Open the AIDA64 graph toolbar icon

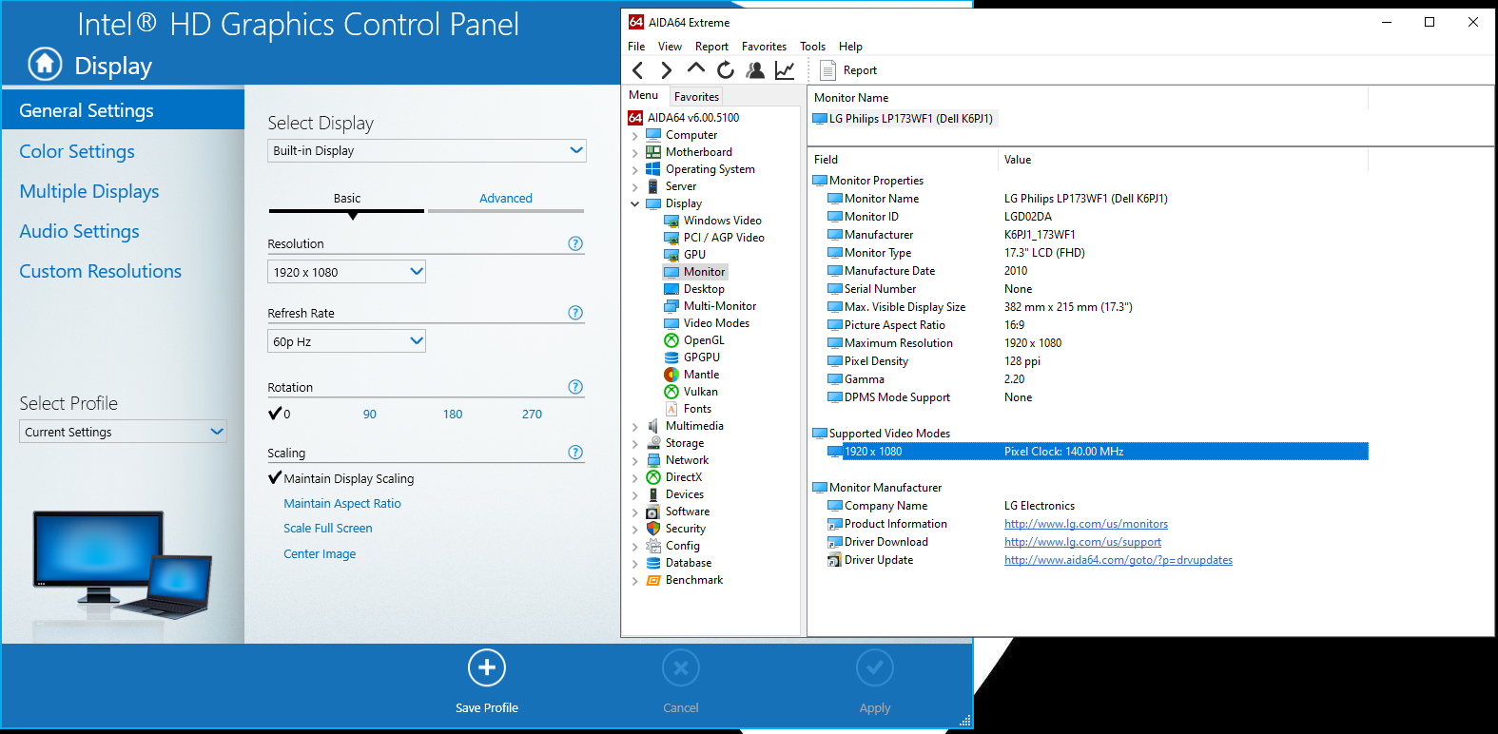(x=785, y=70)
